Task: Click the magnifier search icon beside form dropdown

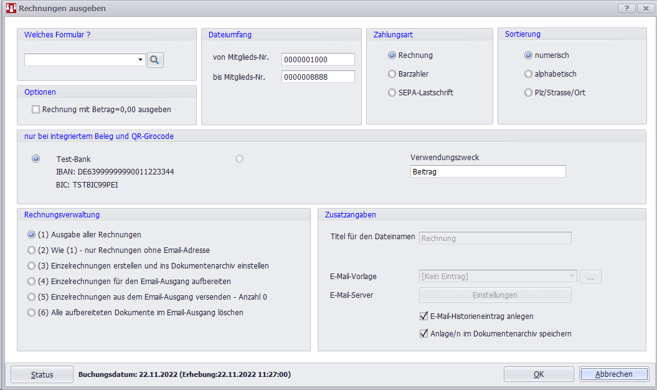Action: point(154,60)
